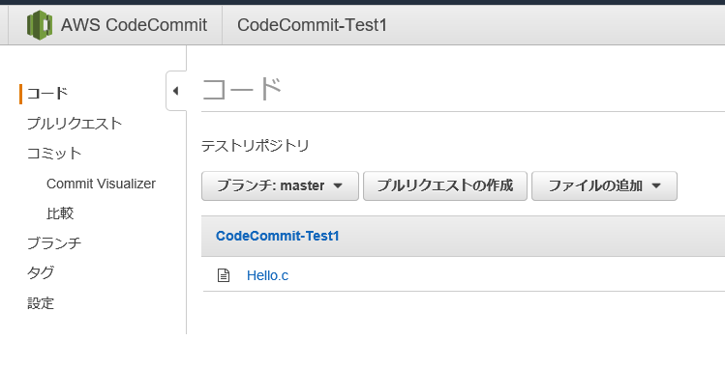Open the ブランチ: master branch dropdown

(x=280, y=185)
